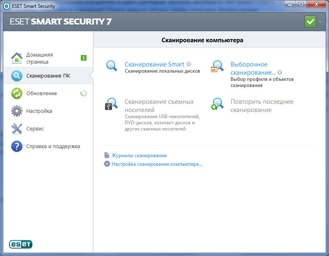Click the Smart scan magnifier icon
The height and width of the screenshot is (256, 329).
(112, 66)
